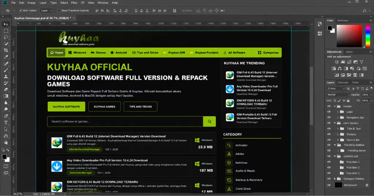374x196 pixels.
Task: Open the Filter menu
Action: pyautogui.click(x=74, y=3)
